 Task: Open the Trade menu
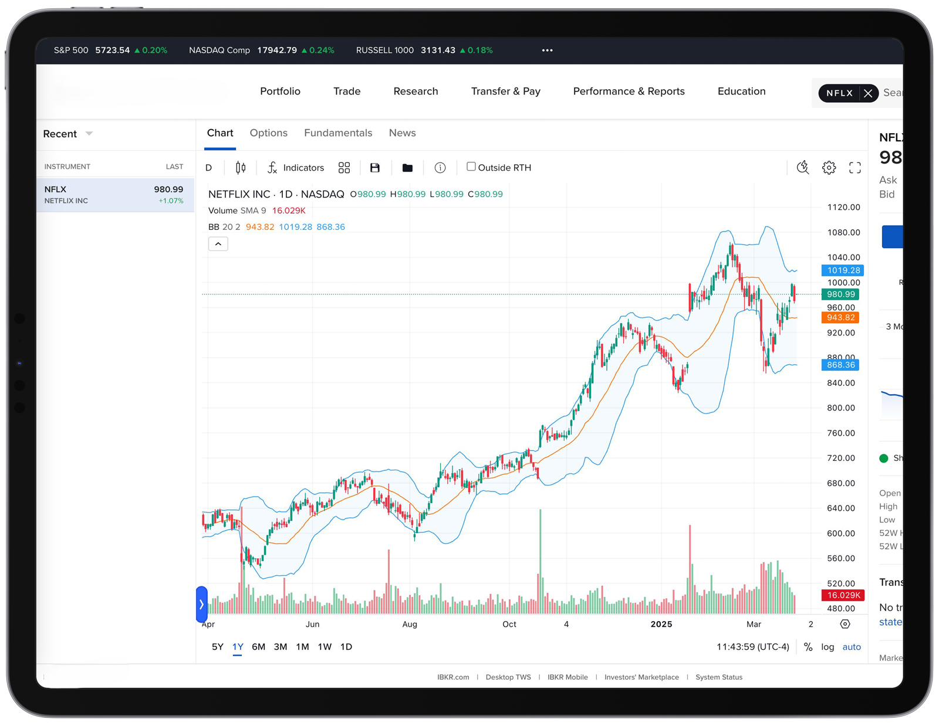347,91
